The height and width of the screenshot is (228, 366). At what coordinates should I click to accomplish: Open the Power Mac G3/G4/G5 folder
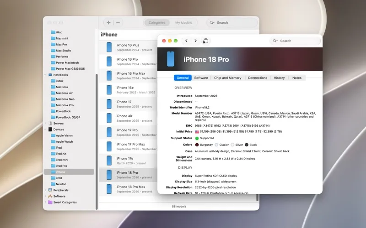pyautogui.click(x=68, y=69)
